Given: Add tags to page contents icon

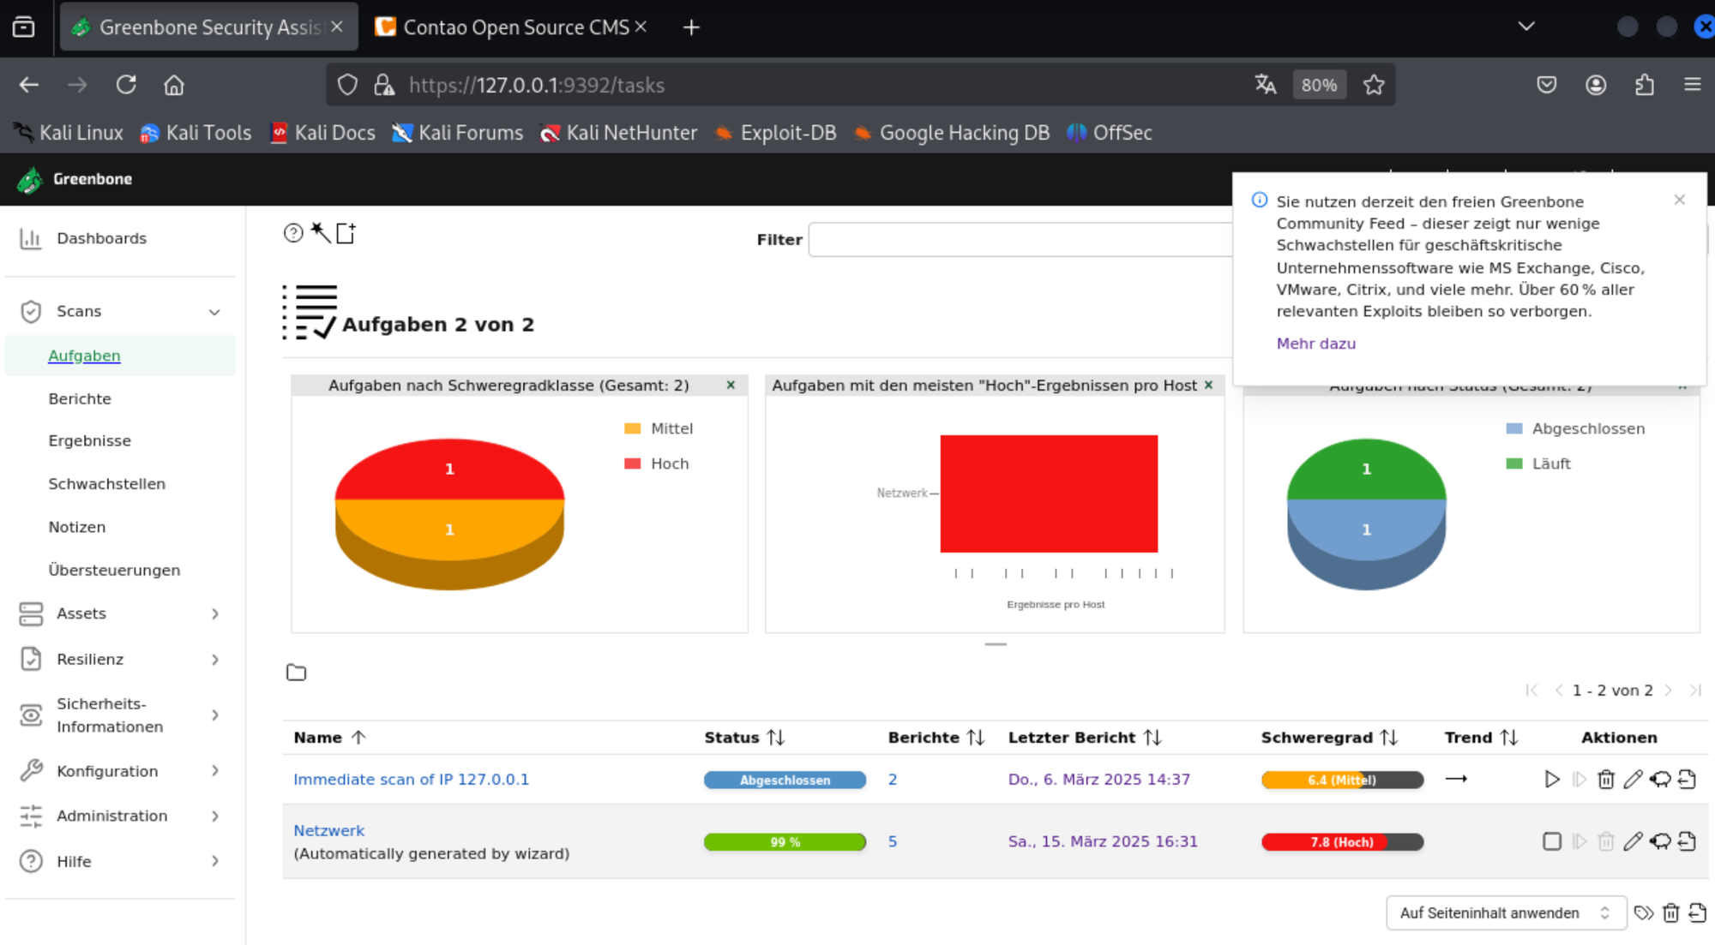Looking at the screenshot, I should tap(1643, 913).
